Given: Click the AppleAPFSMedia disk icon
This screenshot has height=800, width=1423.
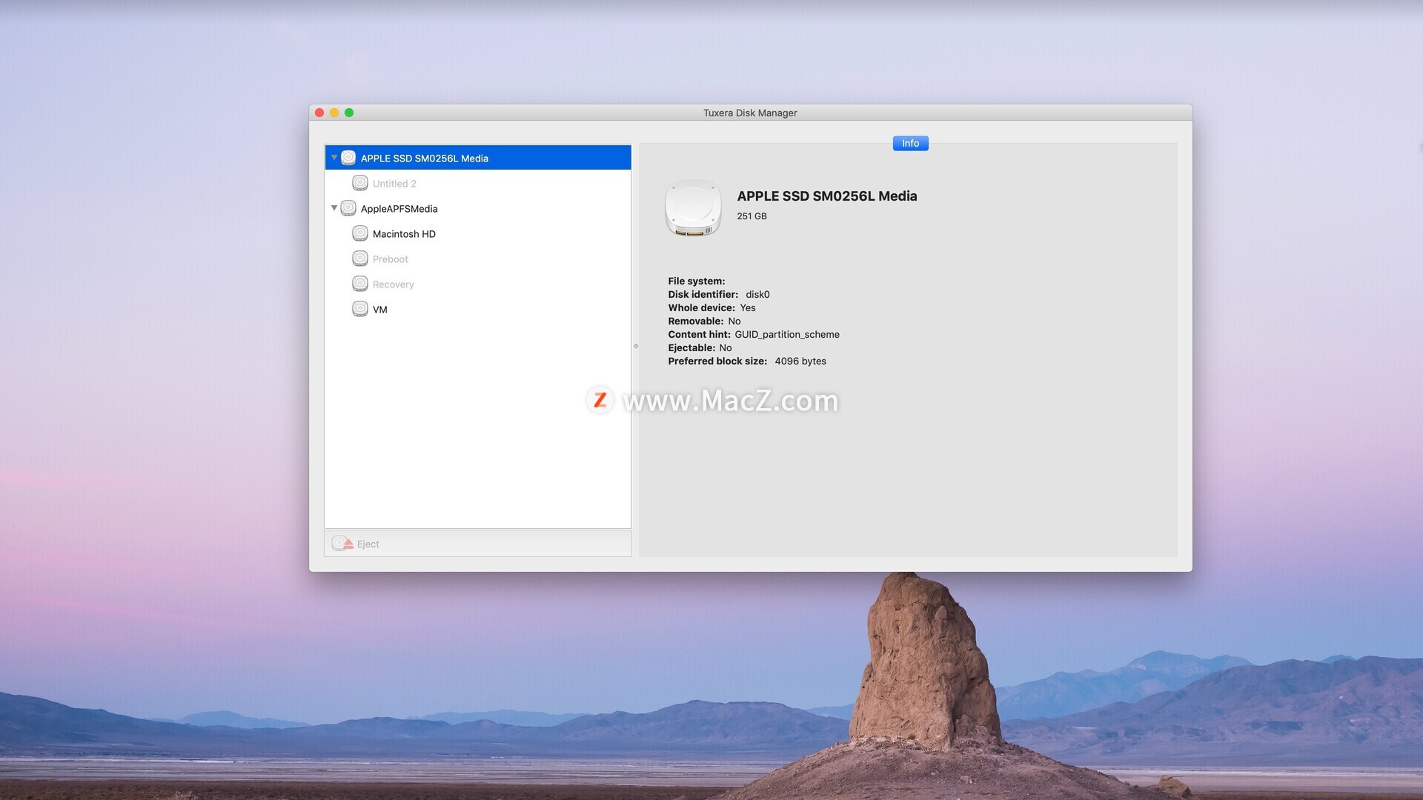Looking at the screenshot, I should tap(348, 208).
